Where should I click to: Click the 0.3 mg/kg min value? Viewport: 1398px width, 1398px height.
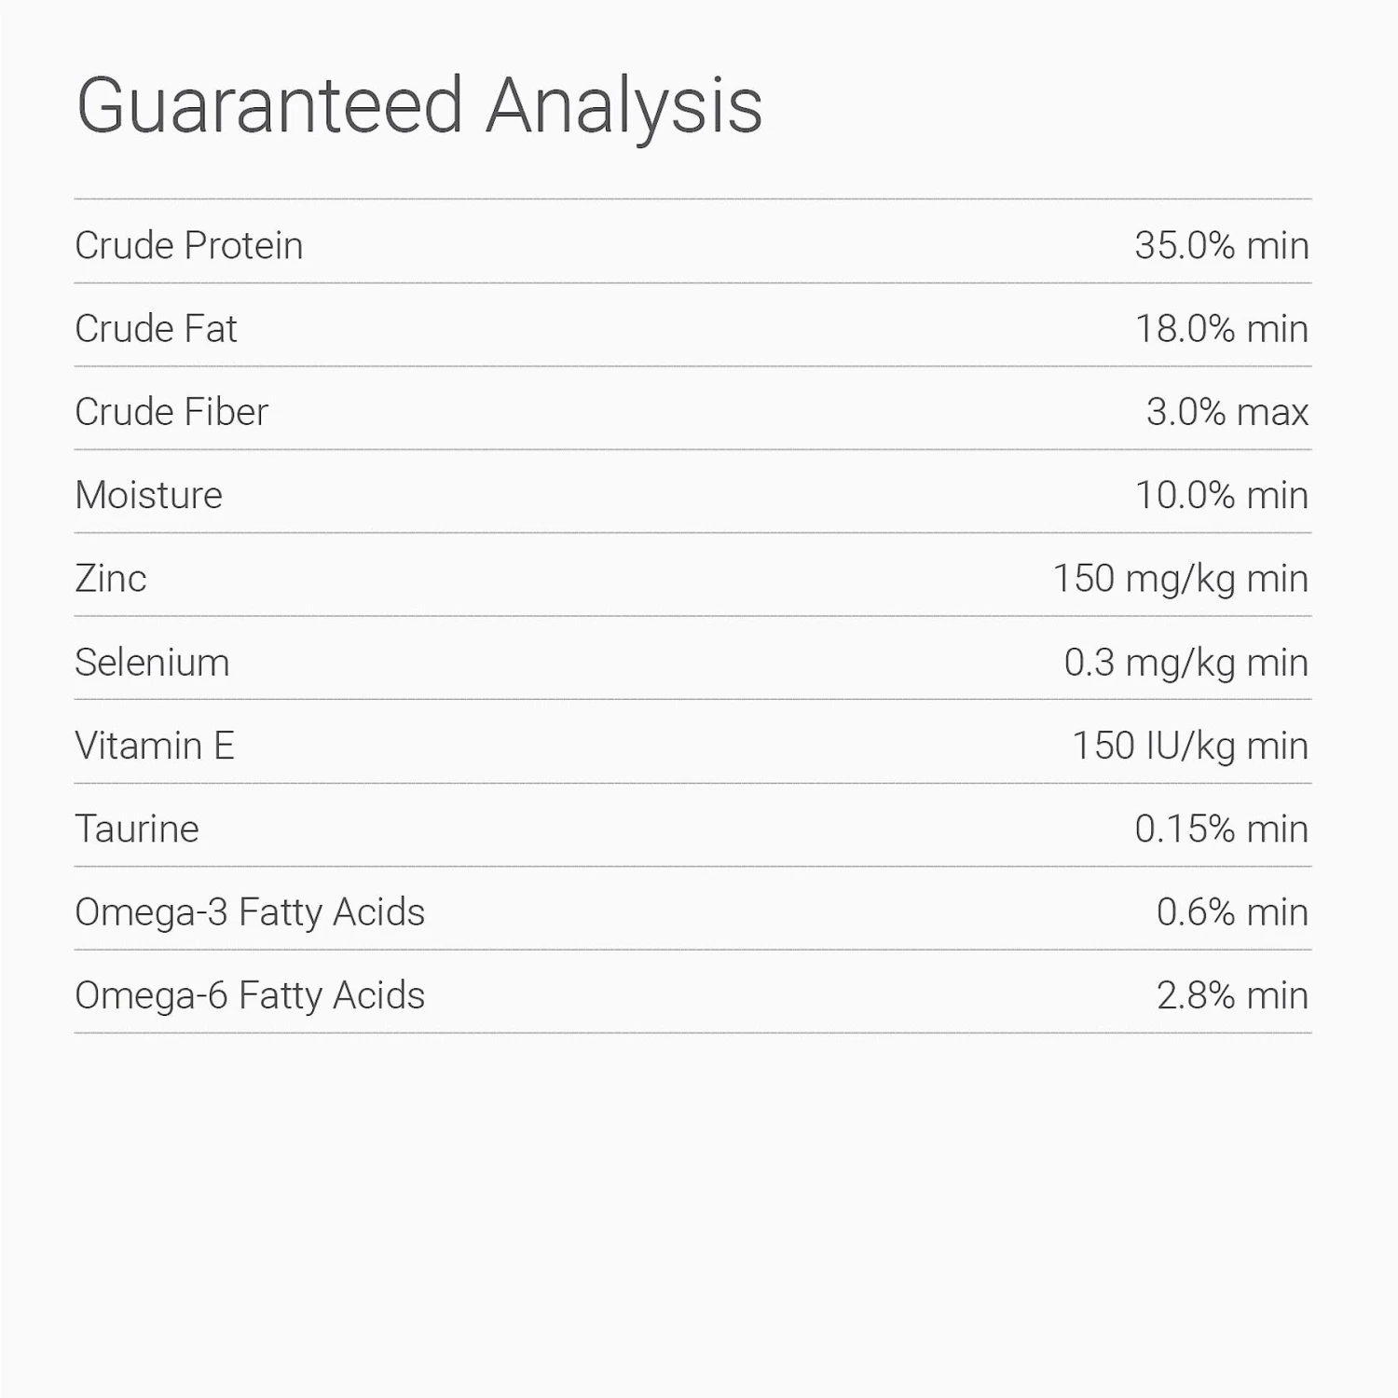tap(1186, 663)
